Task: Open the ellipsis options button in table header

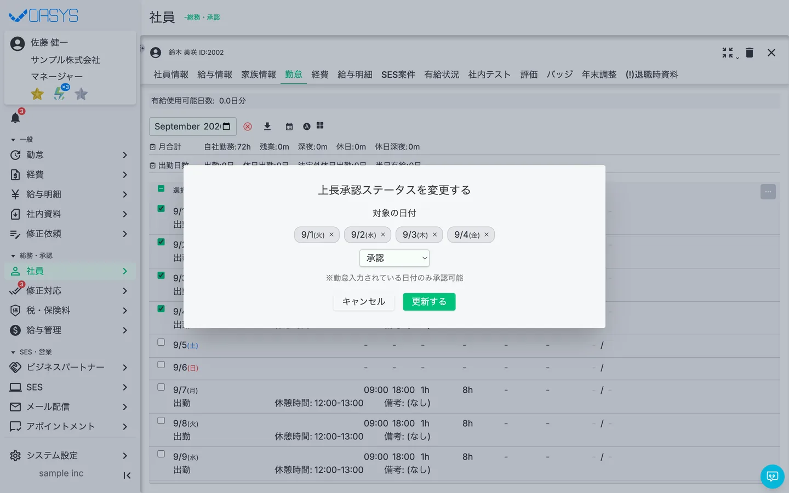Action: (x=768, y=192)
